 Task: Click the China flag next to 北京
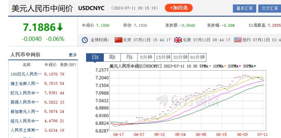(x=118, y=40)
